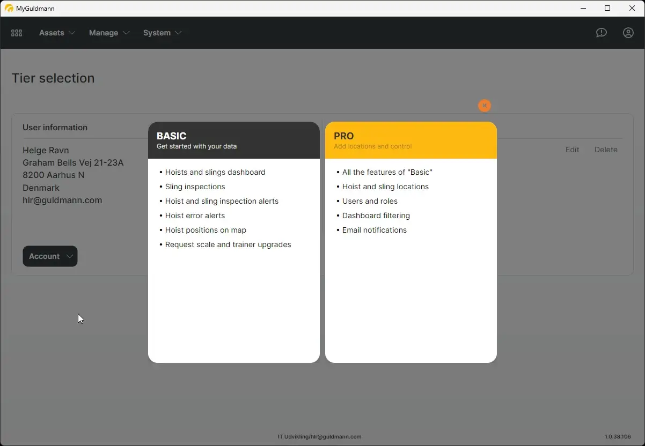Expand the Manage dropdown chevron
The width and height of the screenshot is (645, 446).
tap(127, 33)
